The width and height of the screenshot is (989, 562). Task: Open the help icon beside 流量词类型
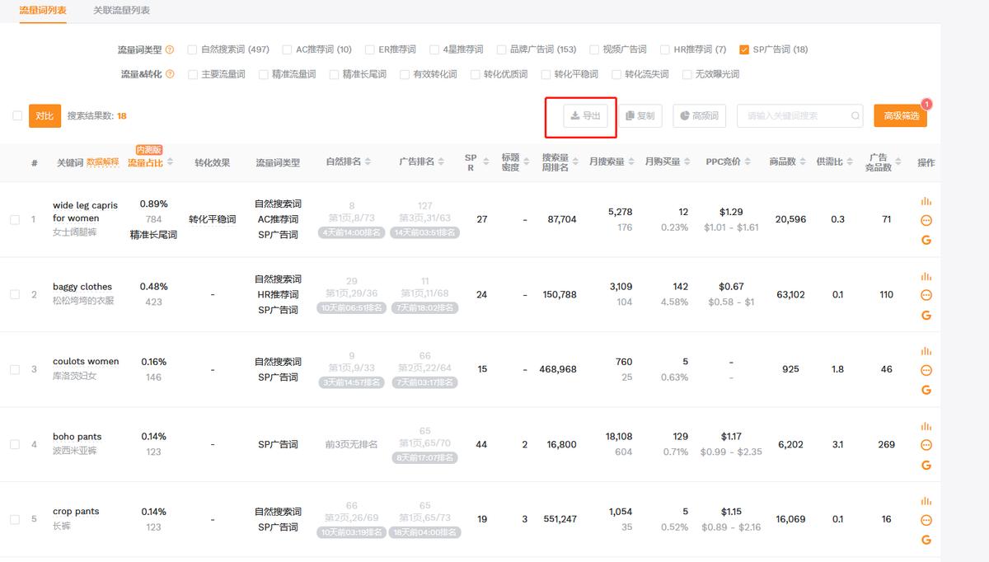(x=170, y=49)
